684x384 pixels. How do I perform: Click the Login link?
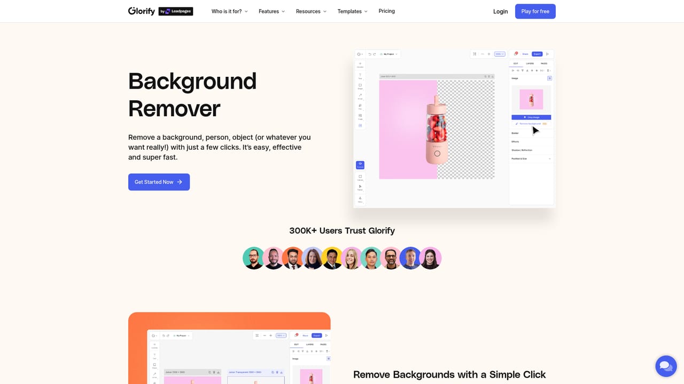point(501,11)
